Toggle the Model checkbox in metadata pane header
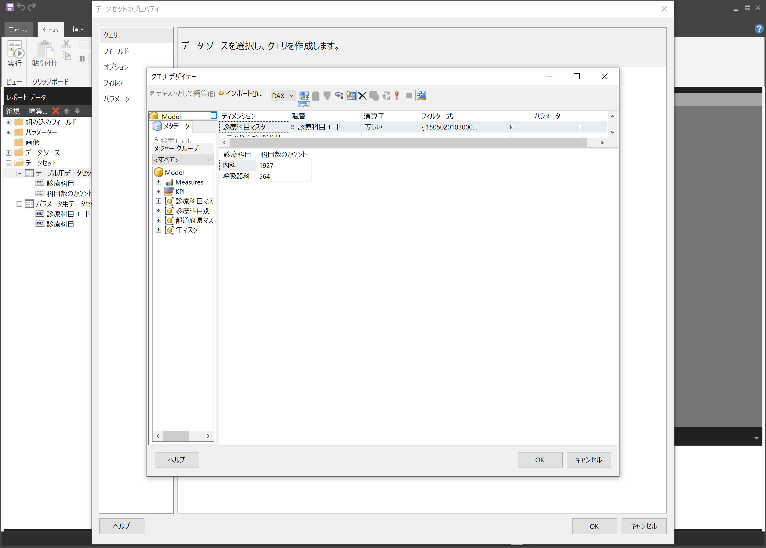Viewport: 766px width, 548px height. tap(214, 115)
